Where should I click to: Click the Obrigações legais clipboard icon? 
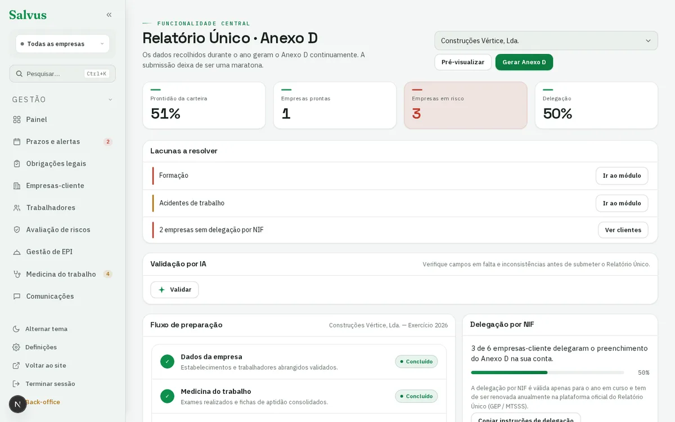coord(17,164)
